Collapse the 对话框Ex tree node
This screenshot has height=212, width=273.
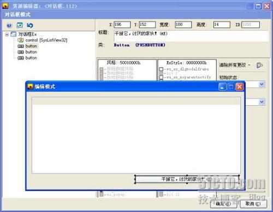click(x=7, y=34)
